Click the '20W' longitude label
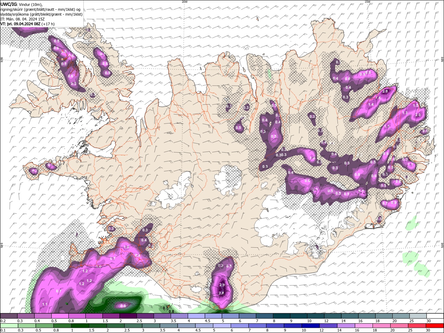444x333 pixels. [x=185, y=2]
